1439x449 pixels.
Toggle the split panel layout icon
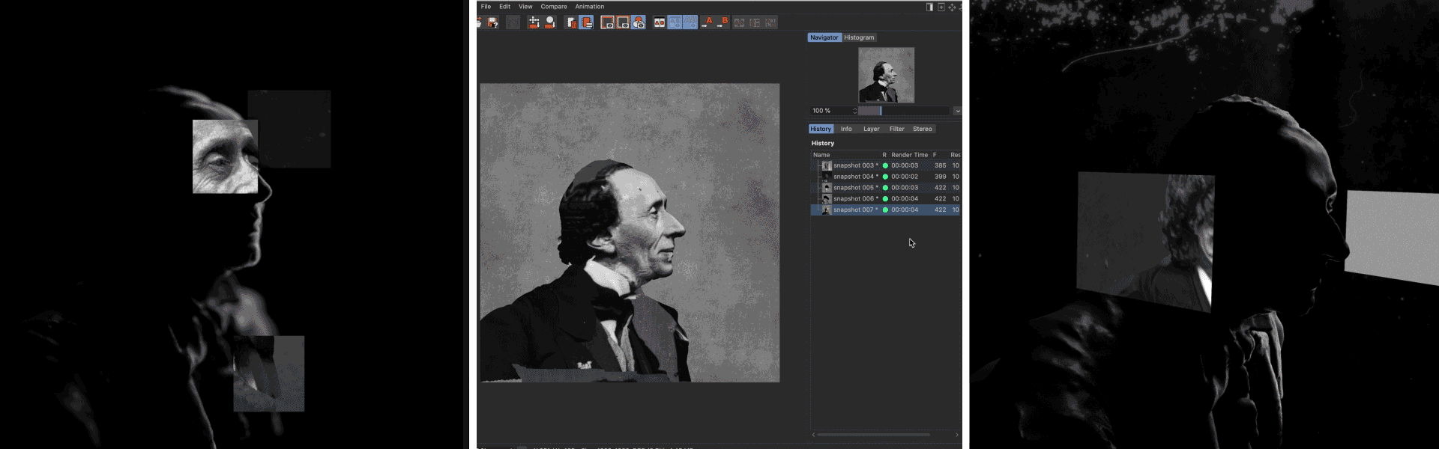pyautogui.click(x=929, y=7)
